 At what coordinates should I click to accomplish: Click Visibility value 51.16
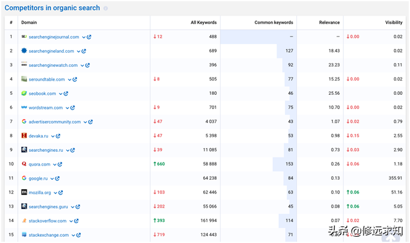pos(397,192)
